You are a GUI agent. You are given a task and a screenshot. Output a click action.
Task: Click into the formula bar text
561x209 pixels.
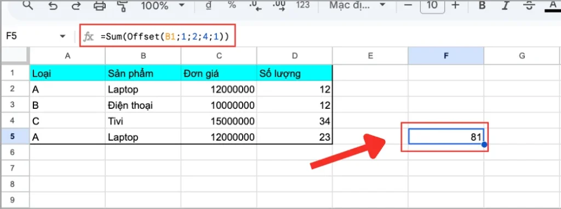coord(164,37)
